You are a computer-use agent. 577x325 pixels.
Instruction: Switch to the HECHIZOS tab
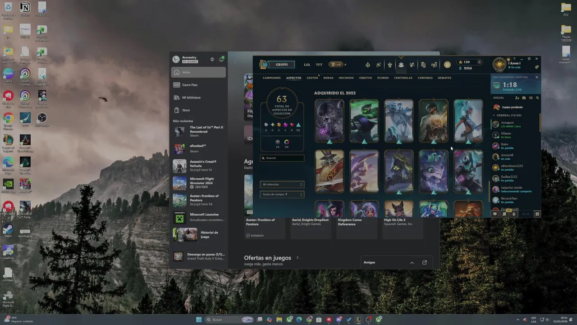(346, 78)
